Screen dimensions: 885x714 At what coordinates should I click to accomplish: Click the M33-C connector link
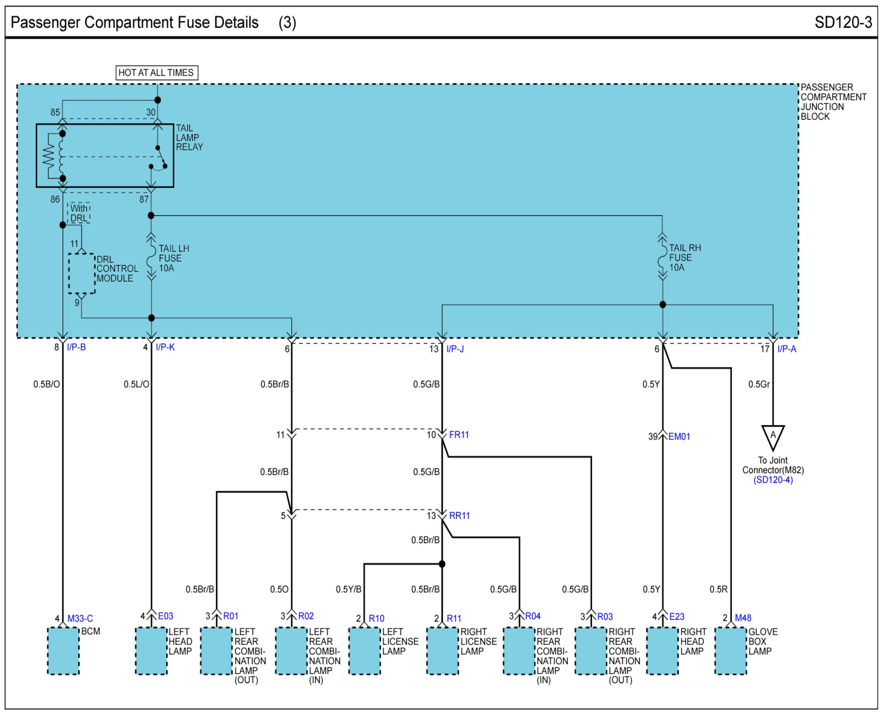point(80,618)
